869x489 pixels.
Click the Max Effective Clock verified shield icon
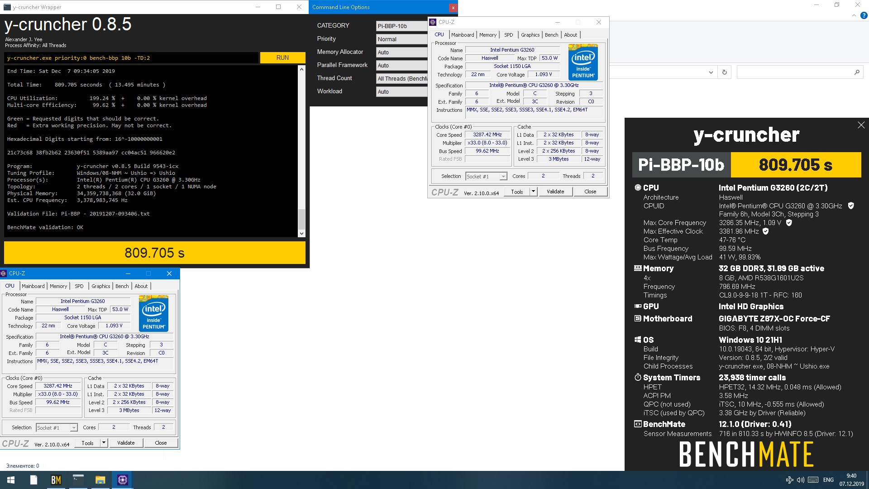[x=766, y=231]
